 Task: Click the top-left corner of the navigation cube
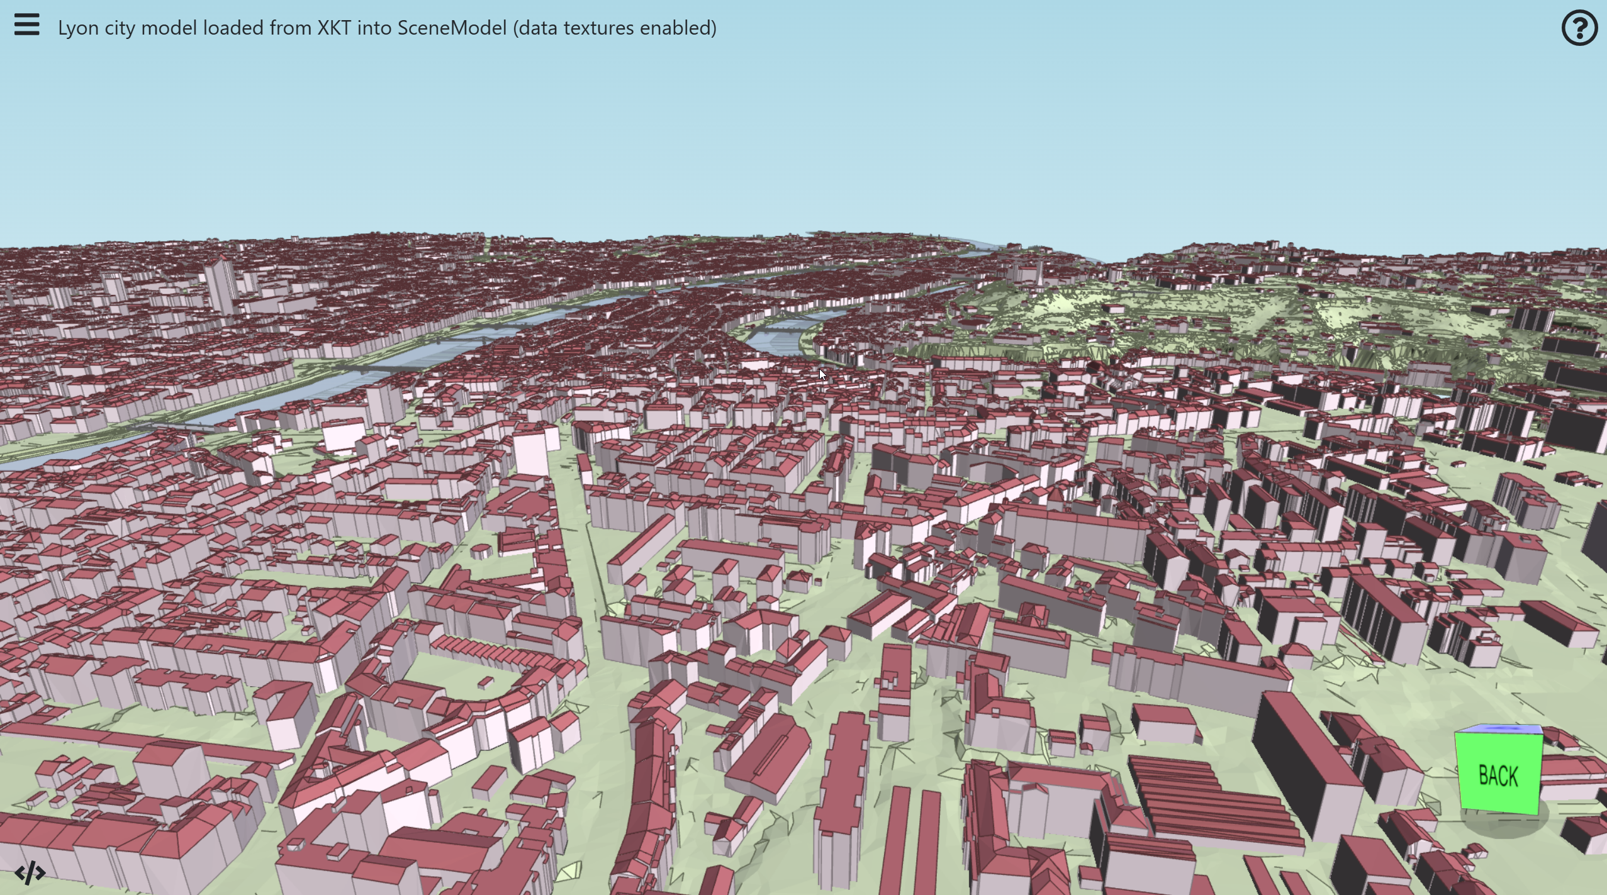[x=1457, y=734]
